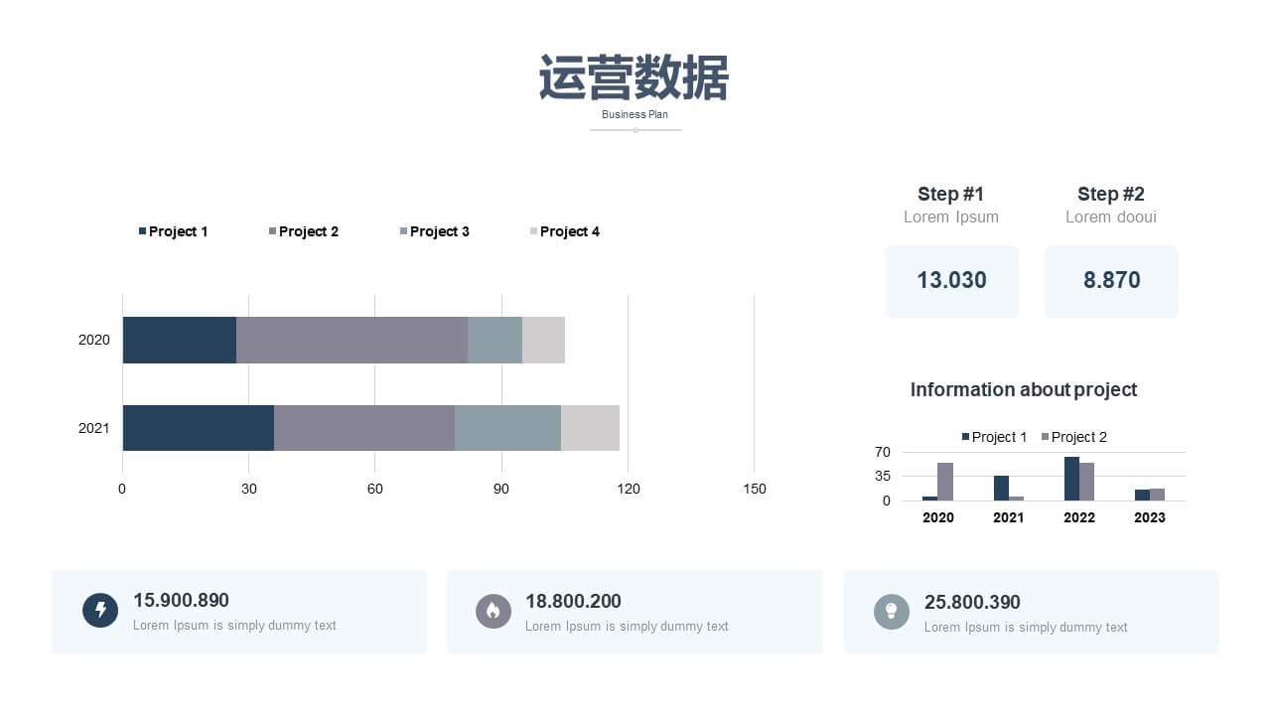Select the Project 4 legend swatch in the stacked chart
The height and width of the screenshot is (715, 1271).
(533, 231)
